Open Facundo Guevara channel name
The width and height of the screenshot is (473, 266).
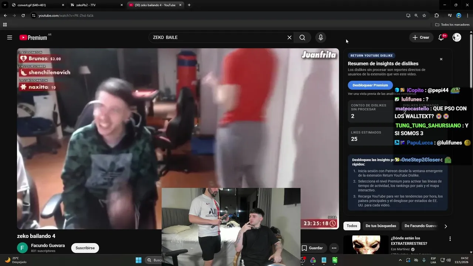pos(48,245)
